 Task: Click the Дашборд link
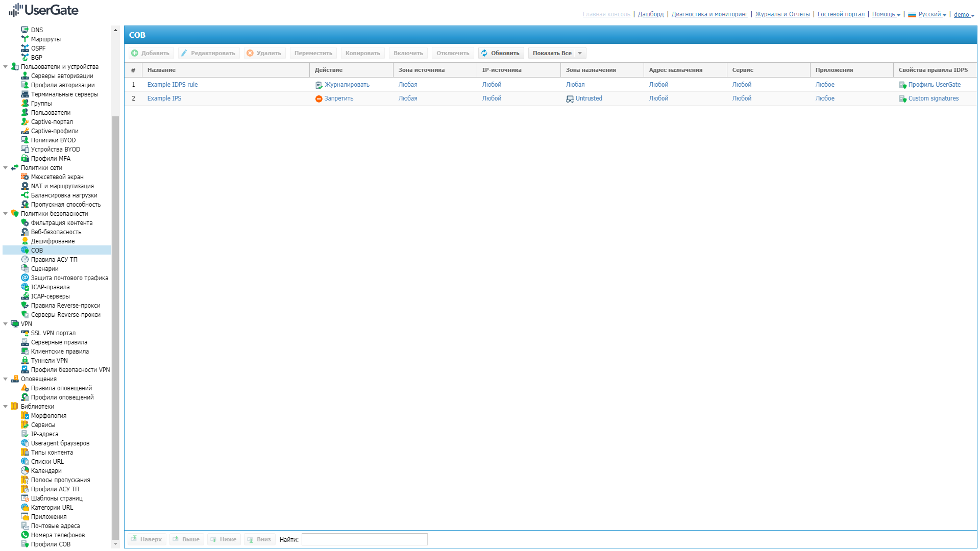point(650,14)
